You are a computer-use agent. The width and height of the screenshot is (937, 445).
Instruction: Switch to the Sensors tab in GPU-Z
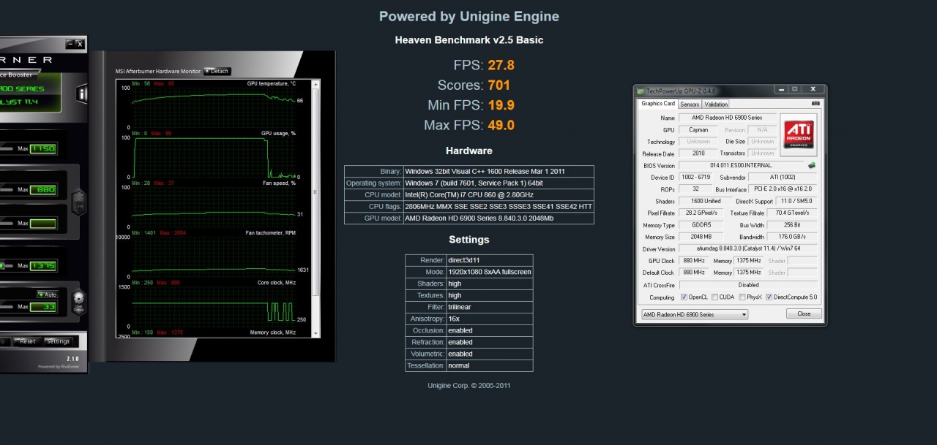(x=690, y=104)
